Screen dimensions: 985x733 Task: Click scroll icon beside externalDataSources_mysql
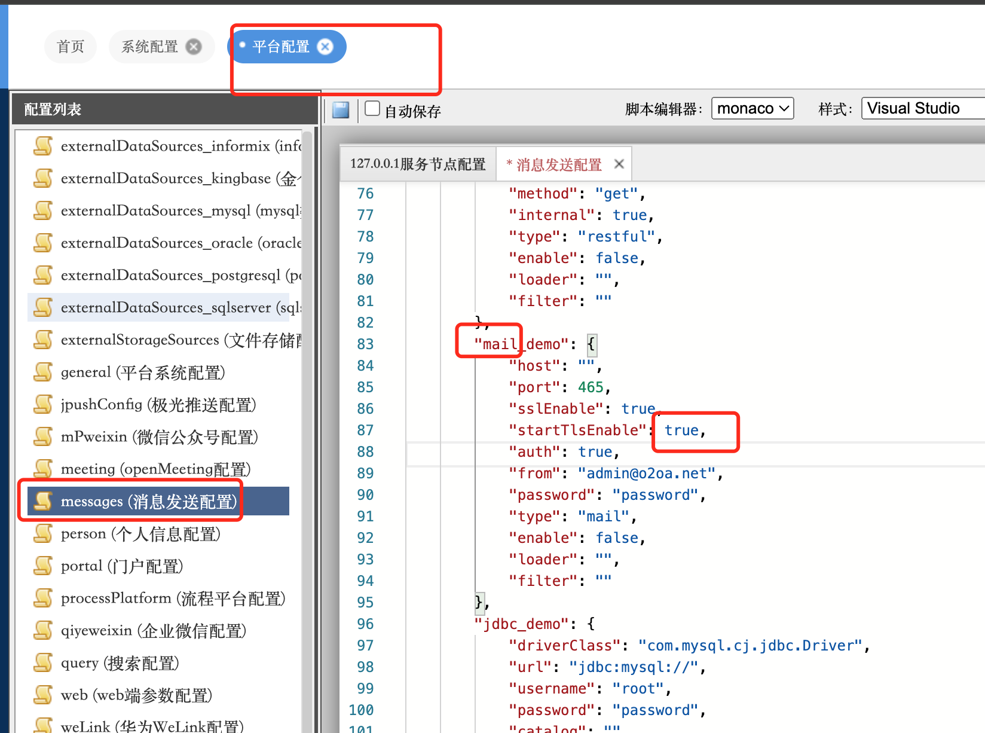[x=43, y=210]
